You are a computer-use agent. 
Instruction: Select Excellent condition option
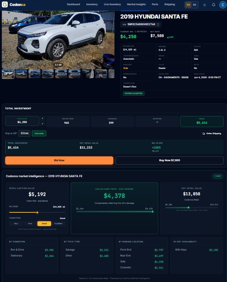pyautogui.click(x=59, y=223)
